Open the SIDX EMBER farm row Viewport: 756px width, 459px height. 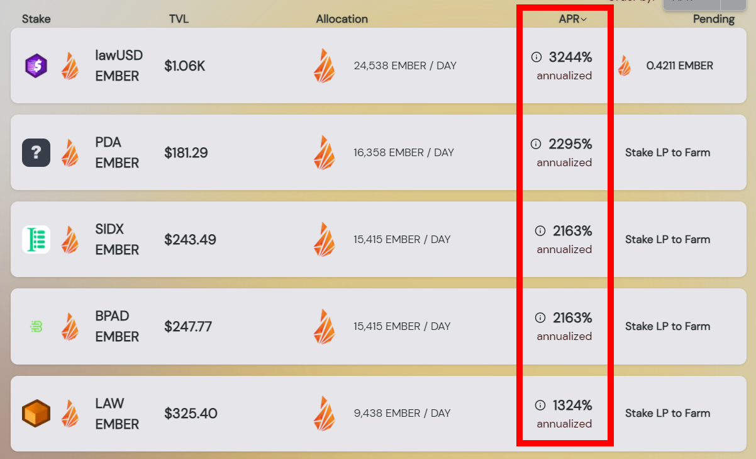[377, 239]
